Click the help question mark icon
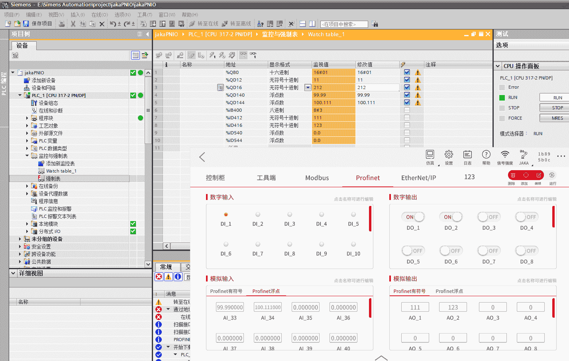The height and width of the screenshot is (361, 569). 486,155
